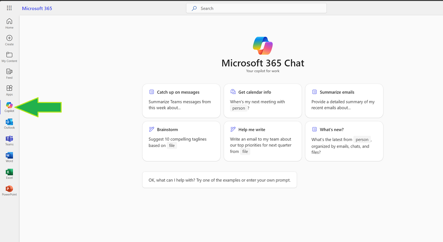
Task: Select the Summarize emails prompt card
Action: [x=344, y=101]
